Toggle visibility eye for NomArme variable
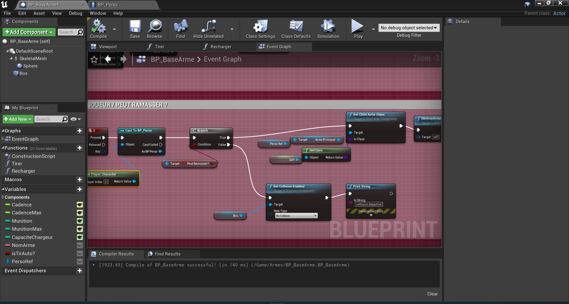This screenshot has width=569, height=304. [80, 245]
